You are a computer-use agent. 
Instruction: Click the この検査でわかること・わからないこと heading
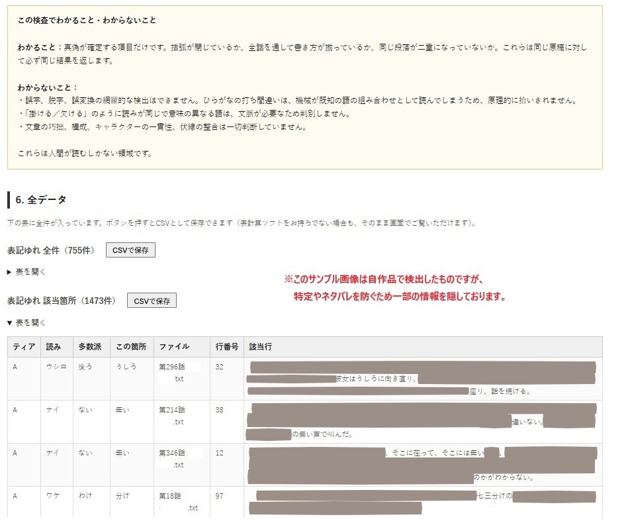[x=87, y=20]
